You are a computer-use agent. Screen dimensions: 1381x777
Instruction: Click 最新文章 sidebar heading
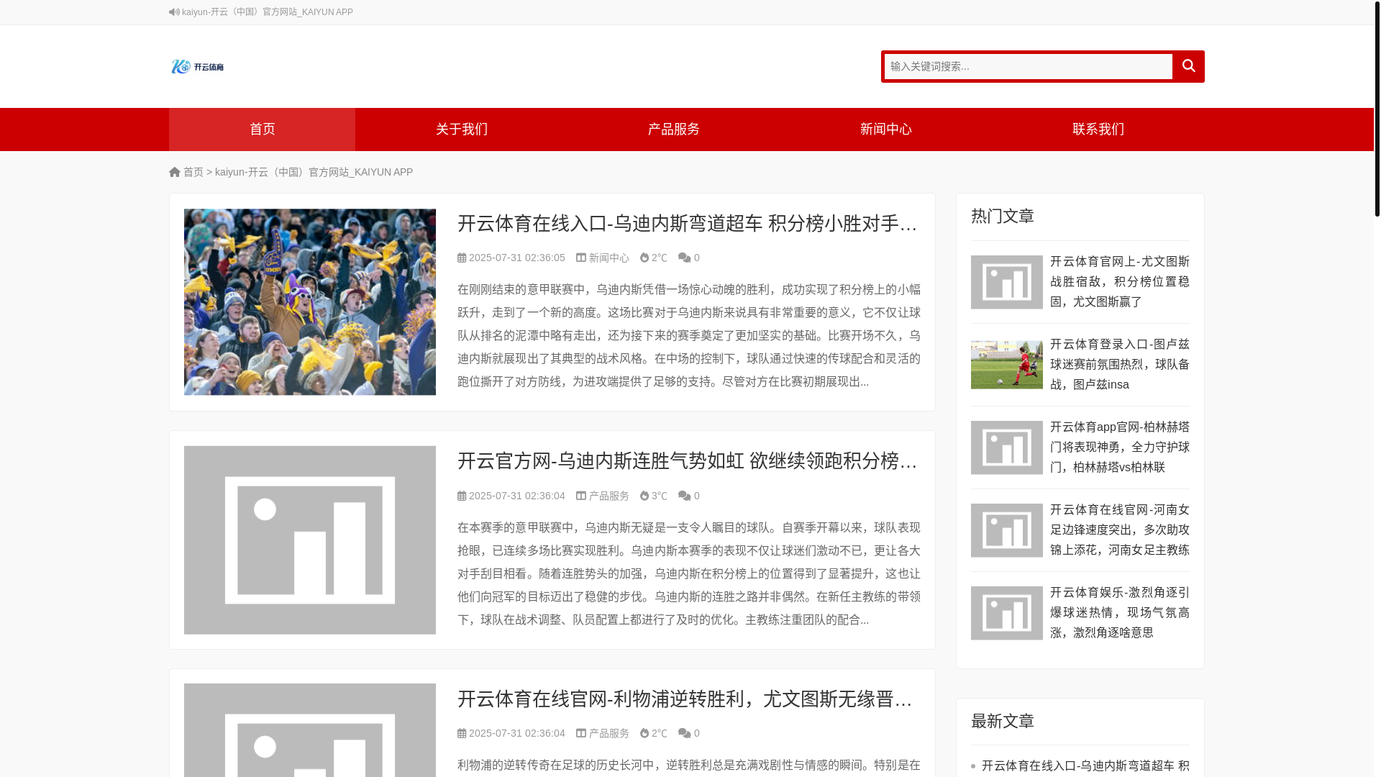point(1003,721)
